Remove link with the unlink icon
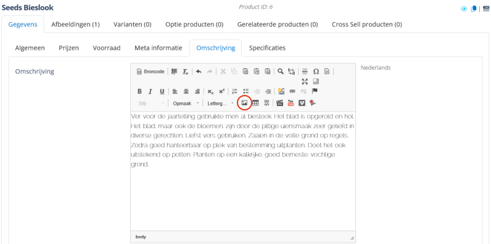Image resolution: width=491 pixels, height=244 pixels. pyautogui.click(x=303, y=91)
